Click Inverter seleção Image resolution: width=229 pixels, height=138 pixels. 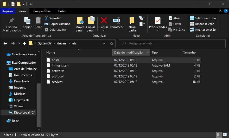203,30
